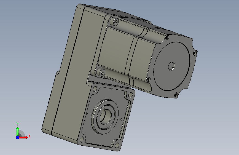Click the green Y axis arrow of the triad
This screenshot has width=239, height=155.
tap(17, 131)
